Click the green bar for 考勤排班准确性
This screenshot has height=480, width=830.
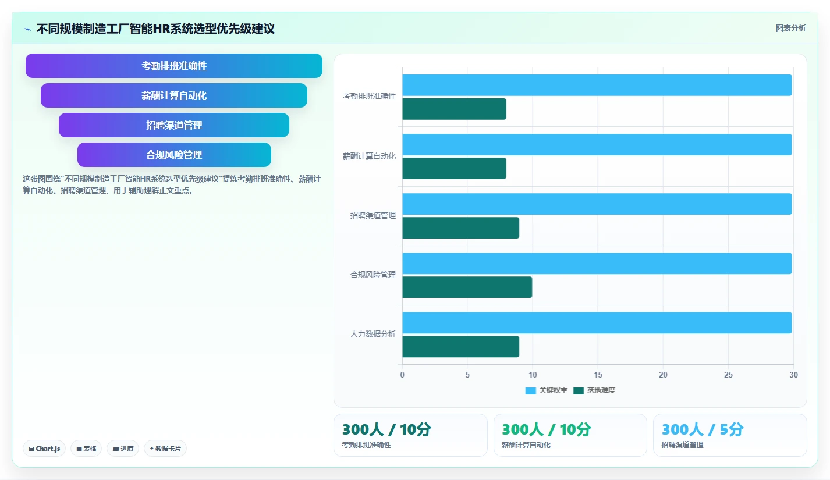pyautogui.click(x=454, y=109)
